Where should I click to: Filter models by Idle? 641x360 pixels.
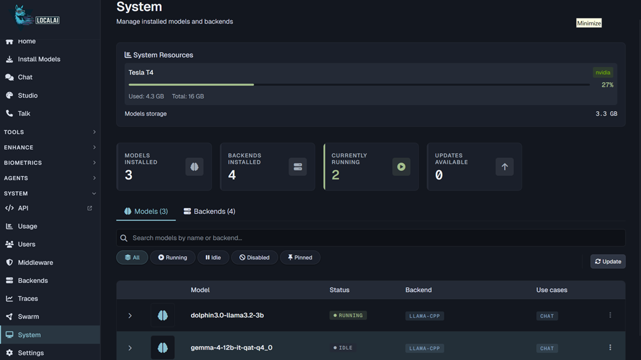point(213,257)
